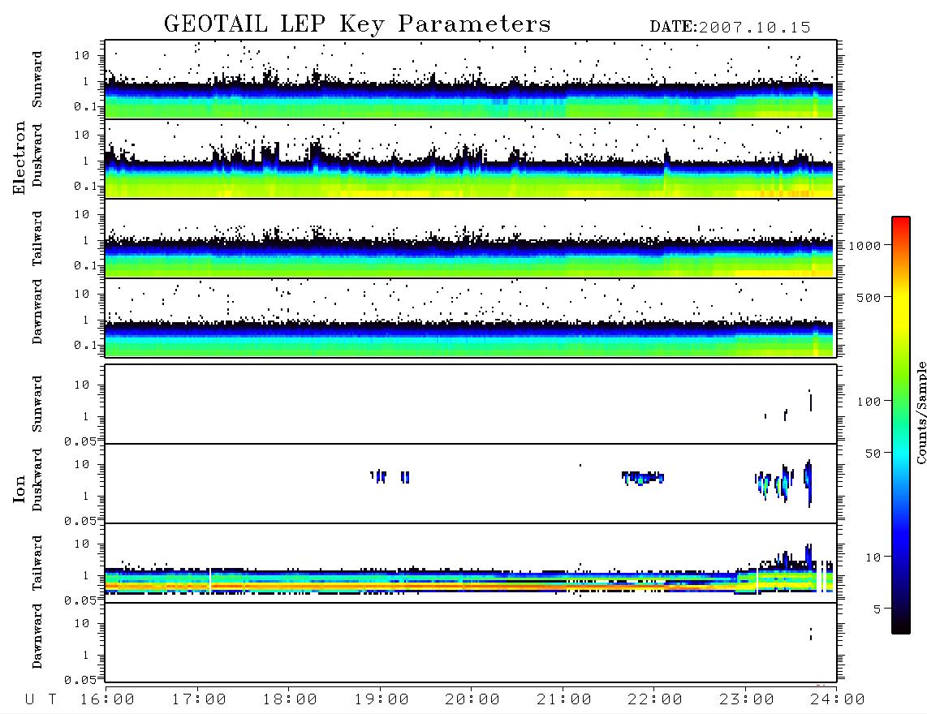
Task: Click the 16:00 time tick label
Action: coord(107,700)
